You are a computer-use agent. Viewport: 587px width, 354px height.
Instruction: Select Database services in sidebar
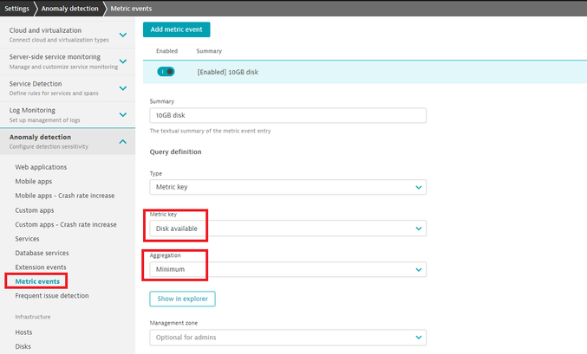click(42, 253)
